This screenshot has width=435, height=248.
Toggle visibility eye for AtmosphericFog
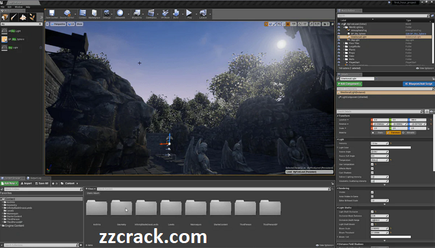(339, 30)
